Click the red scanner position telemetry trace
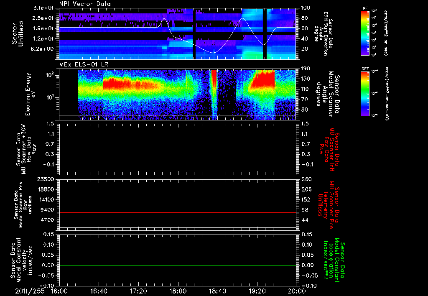Viewport: 428px width, 296px height. coord(177,212)
